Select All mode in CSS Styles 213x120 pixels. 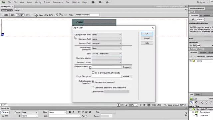[x=193, y=19]
